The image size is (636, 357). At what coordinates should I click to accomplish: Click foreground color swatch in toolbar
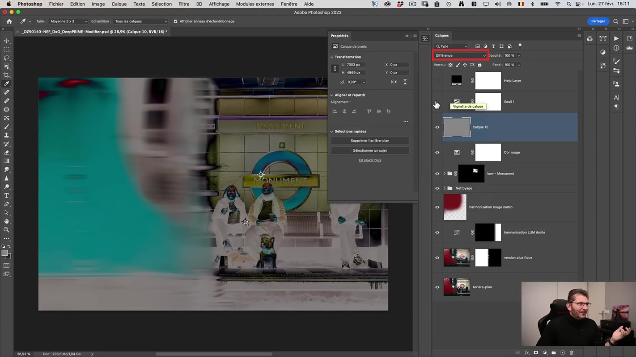[x=5, y=253]
